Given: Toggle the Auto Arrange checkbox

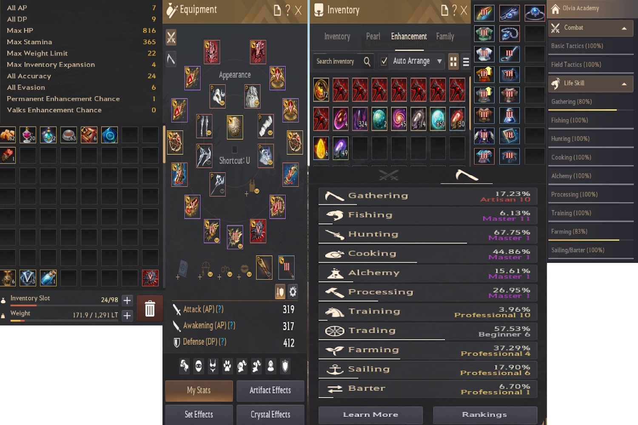Looking at the screenshot, I should coord(384,61).
